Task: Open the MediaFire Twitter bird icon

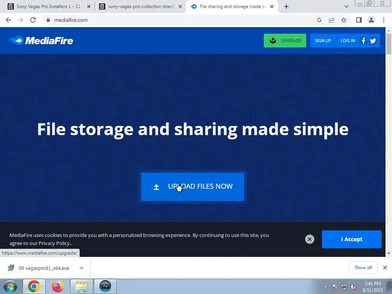Action: tap(373, 41)
